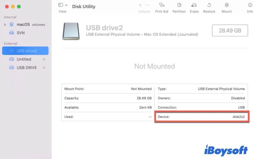This screenshot has height=159, width=254.
Task: Click the Capacity value 28.49 GB
Action: point(144,98)
